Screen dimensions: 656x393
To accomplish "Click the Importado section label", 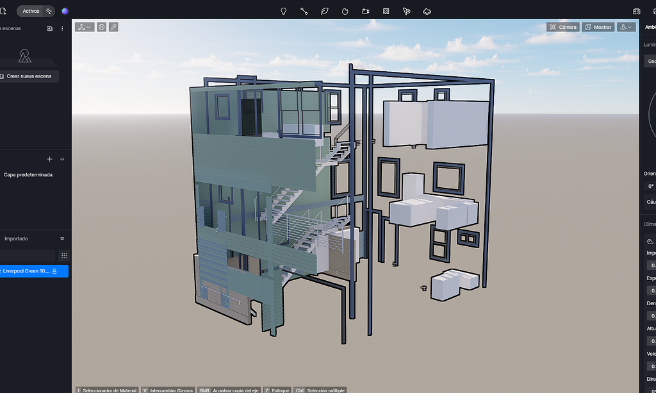I will coord(16,239).
